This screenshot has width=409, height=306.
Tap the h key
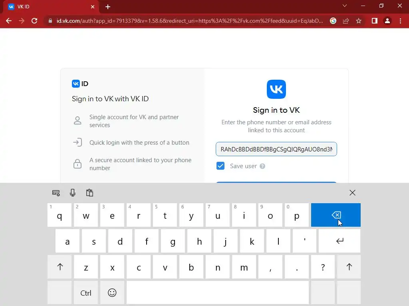[x=199, y=241]
